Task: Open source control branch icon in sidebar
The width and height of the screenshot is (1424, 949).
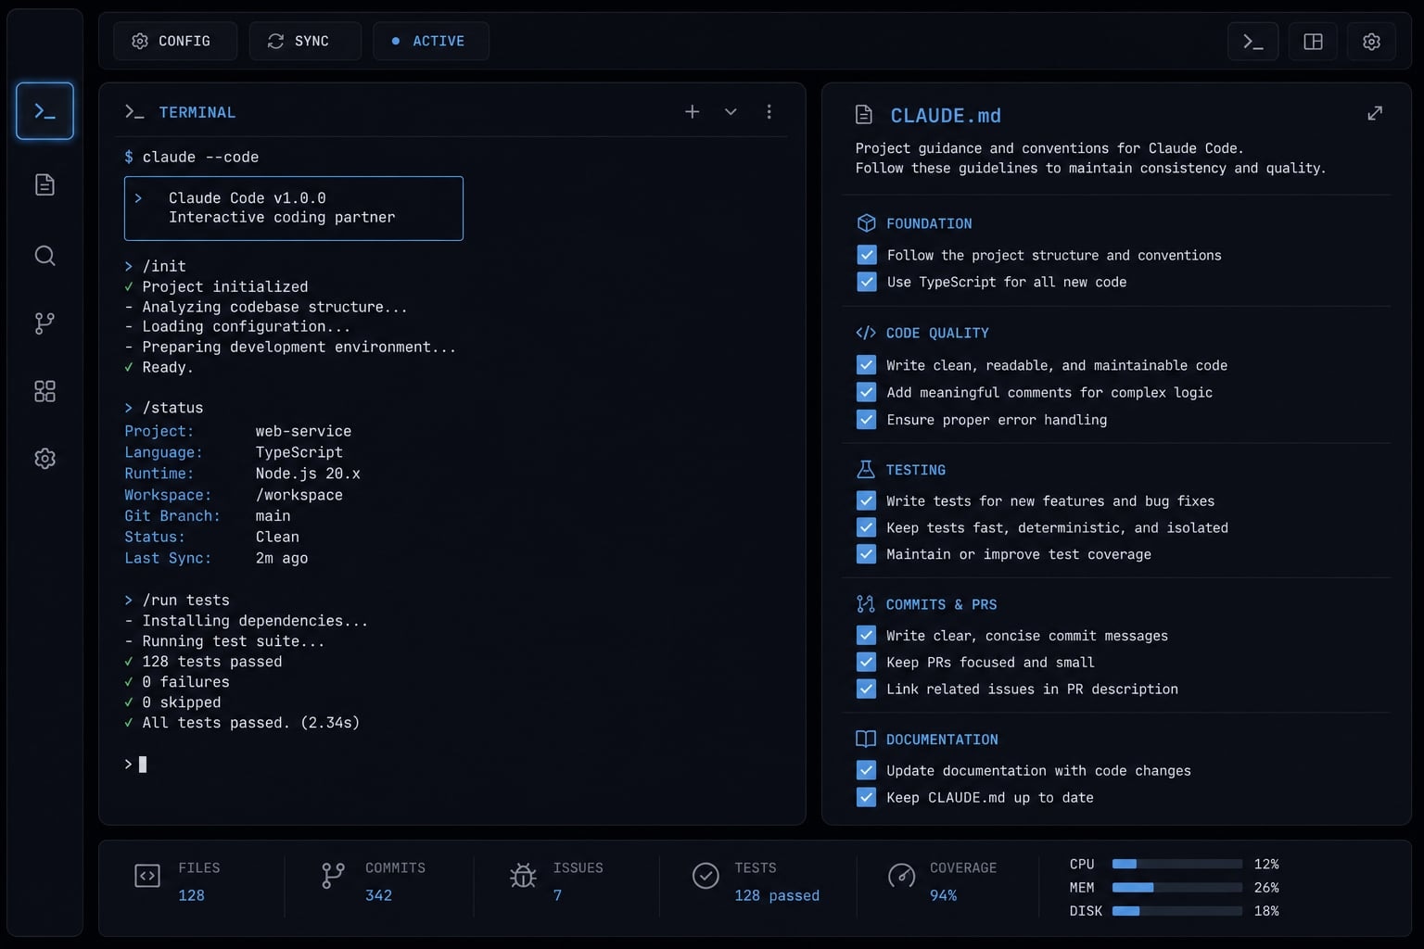Action: point(44,323)
